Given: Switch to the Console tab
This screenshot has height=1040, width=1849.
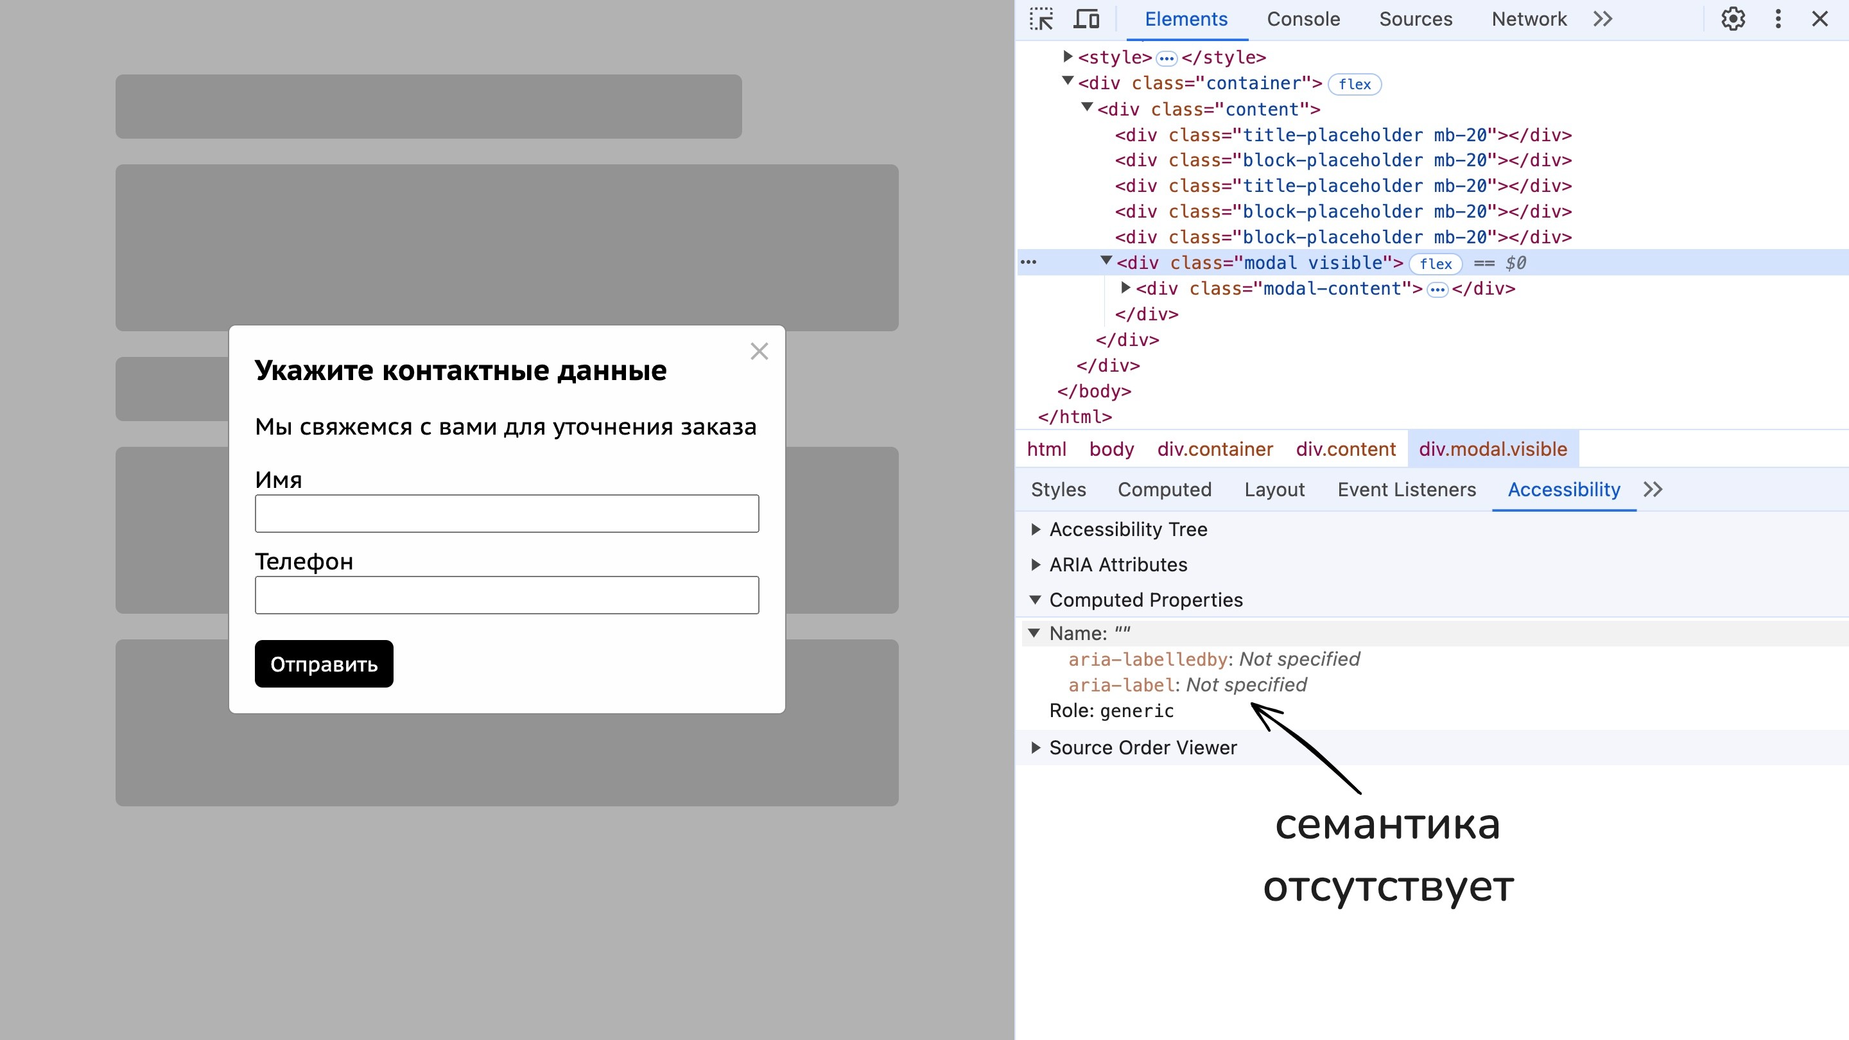Looking at the screenshot, I should coord(1303,19).
